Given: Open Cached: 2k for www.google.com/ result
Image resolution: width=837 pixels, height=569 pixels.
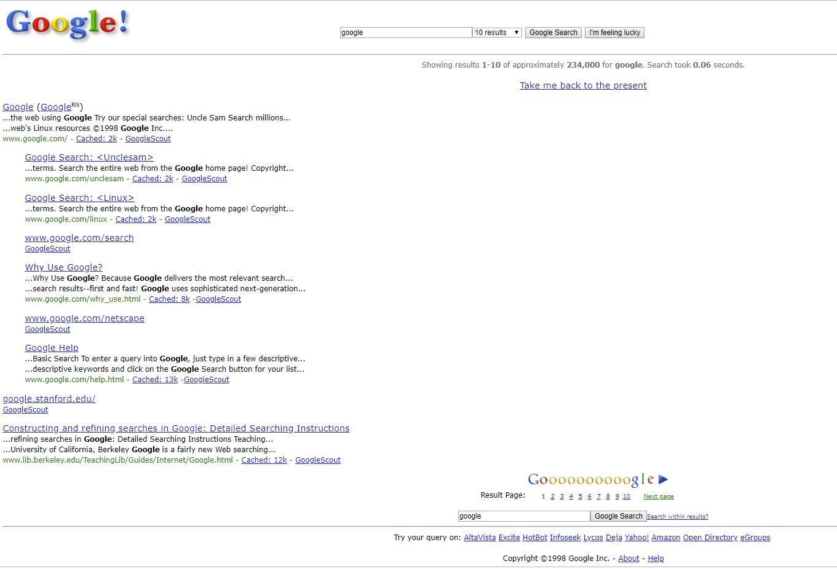Looking at the screenshot, I should click(97, 139).
